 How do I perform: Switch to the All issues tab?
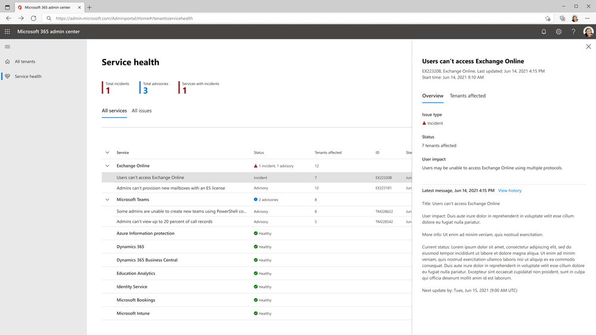coord(141,110)
